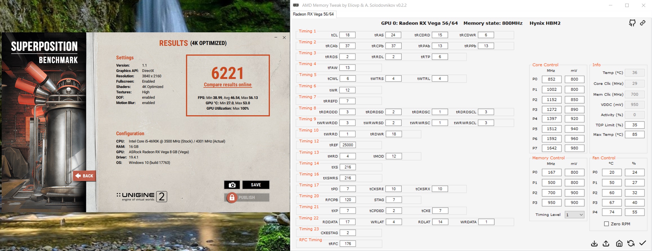Click the PUBLISH lock button in Superposition
Image resolution: width=652 pixels, height=251 pixels.
click(247, 198)
